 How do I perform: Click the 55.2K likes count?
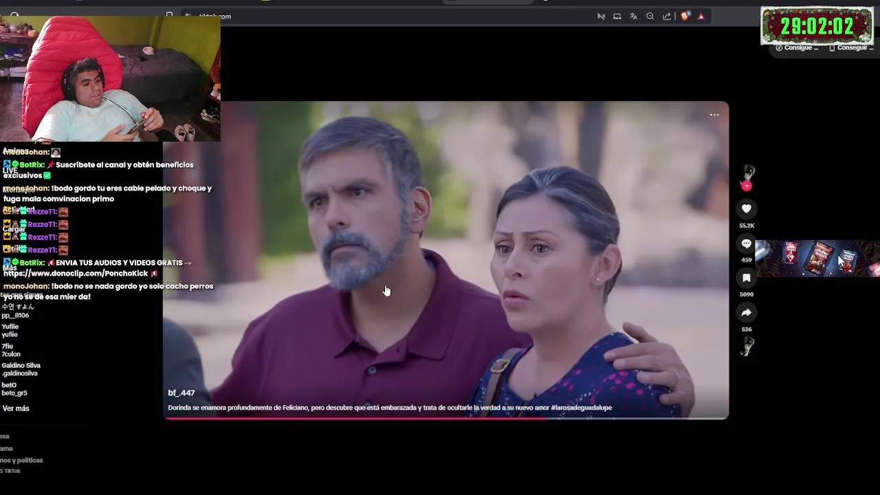click(747, 225)
